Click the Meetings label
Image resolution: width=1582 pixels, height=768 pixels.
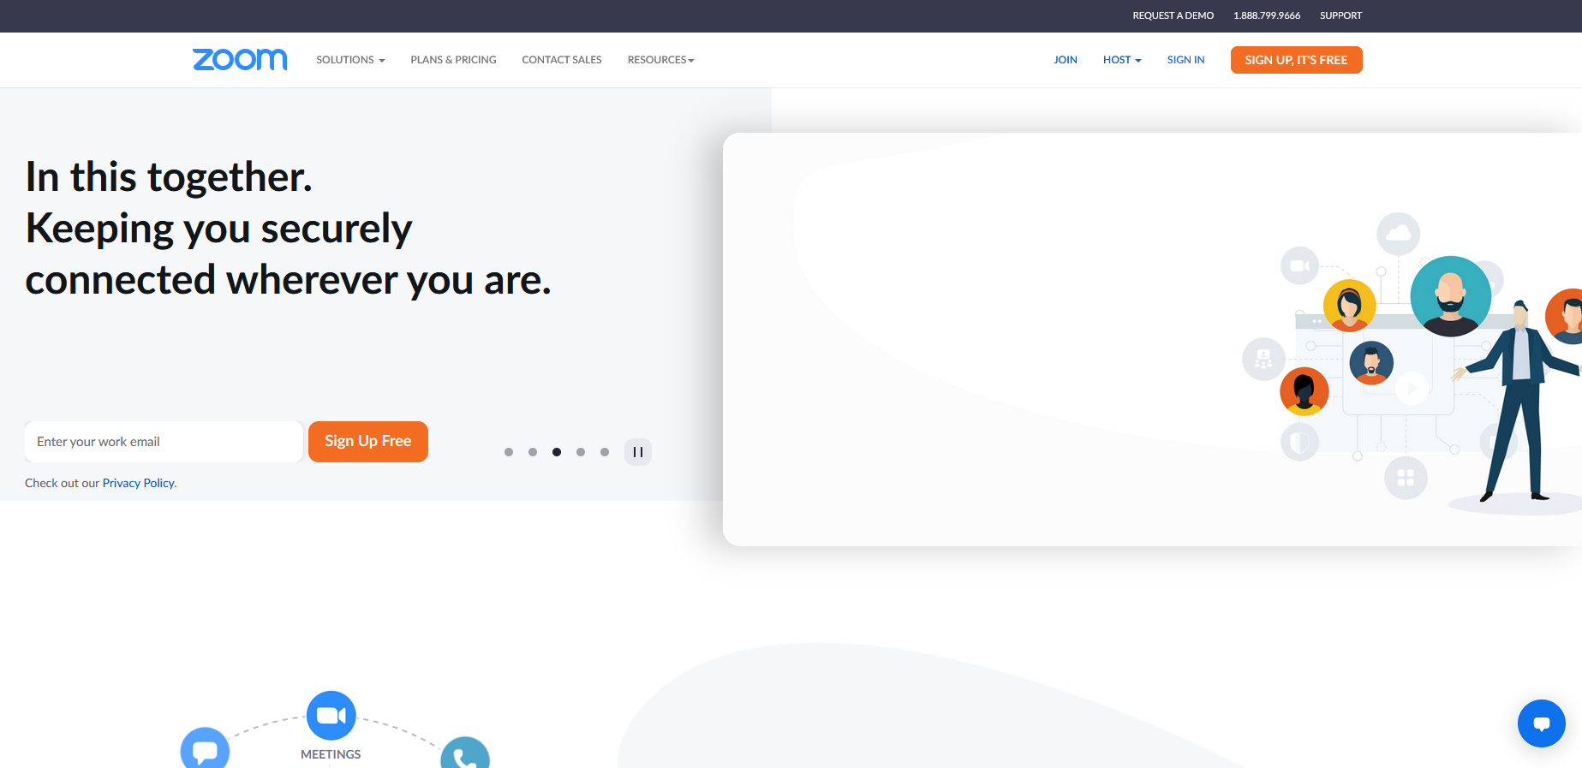[x=331, y=754]
